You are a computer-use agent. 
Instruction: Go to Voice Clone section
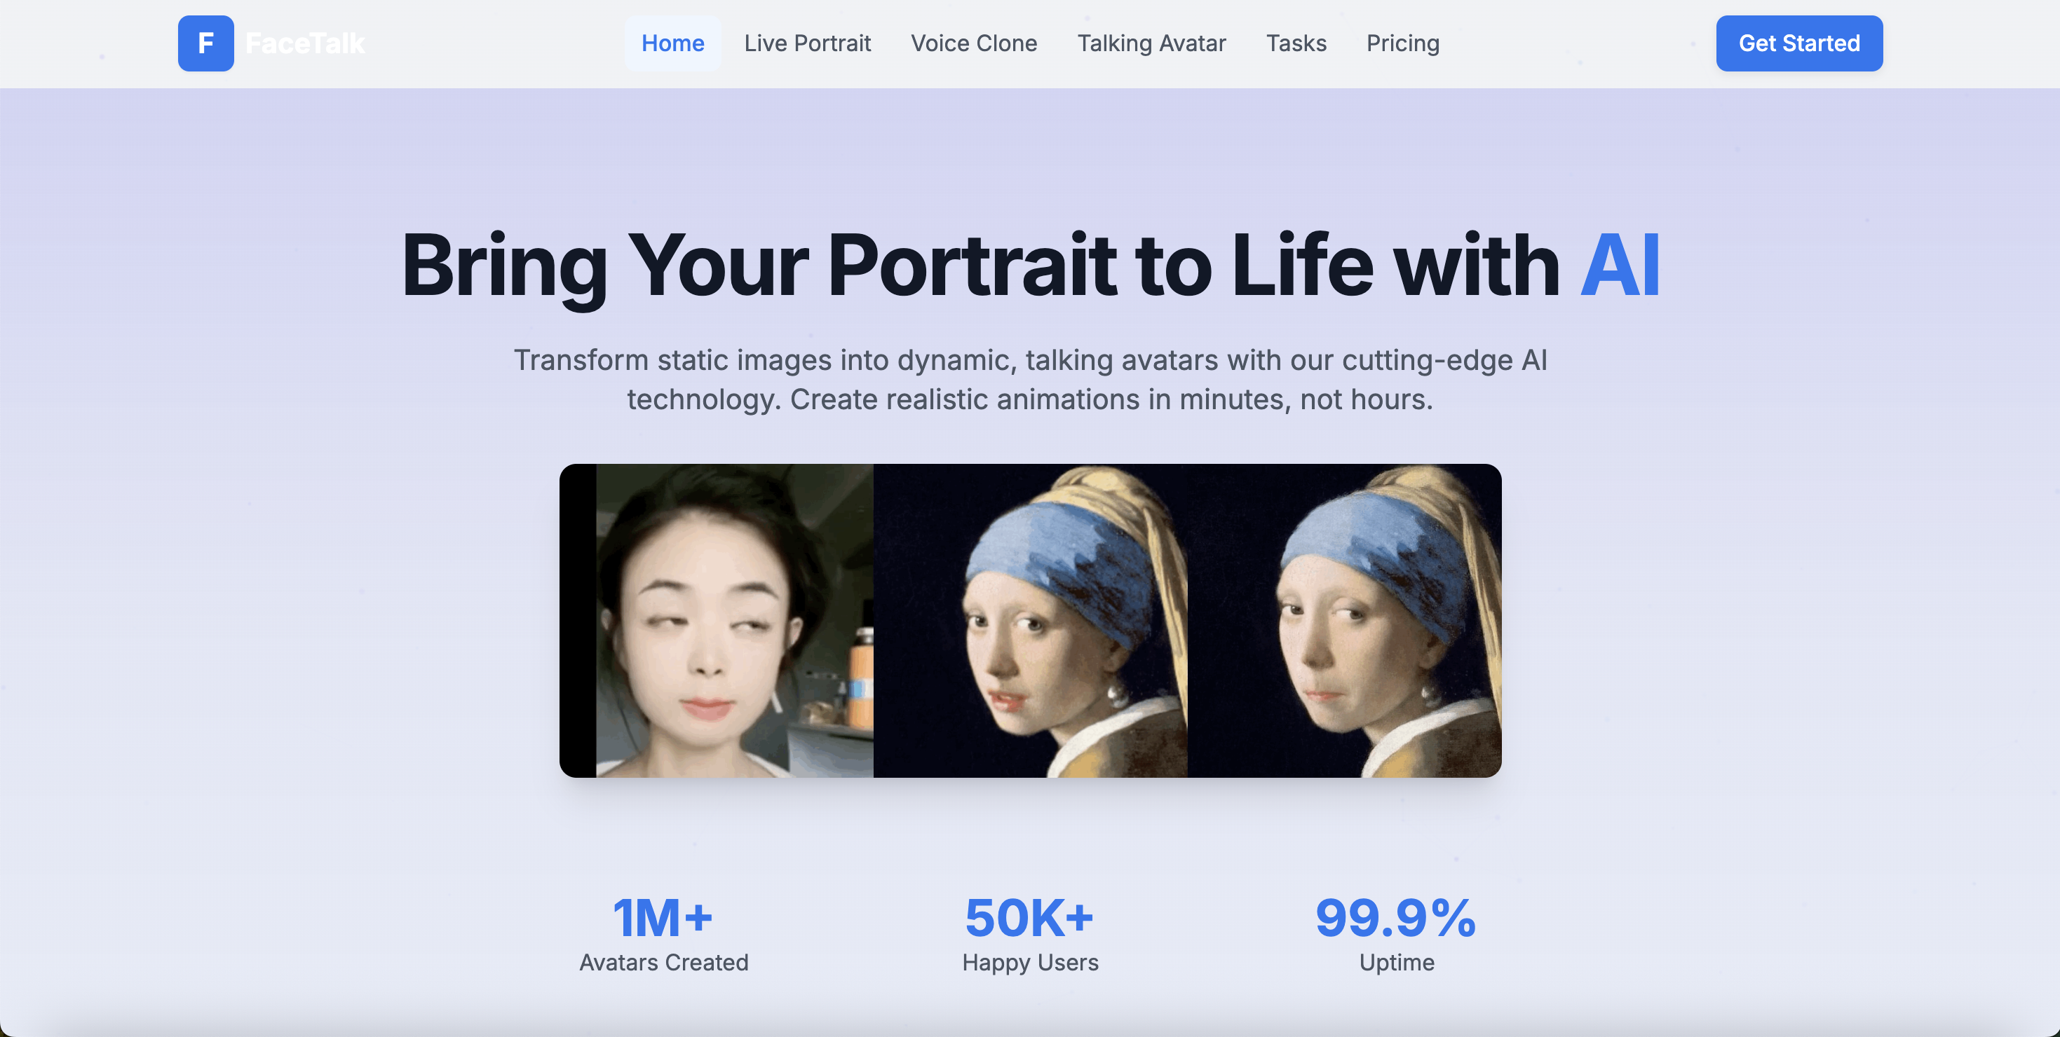pyautogui.click(x=973, y=43)
